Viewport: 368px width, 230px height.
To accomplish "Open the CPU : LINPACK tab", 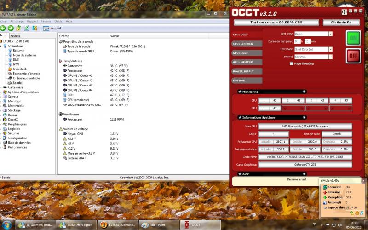I will [x=247, y=44].
